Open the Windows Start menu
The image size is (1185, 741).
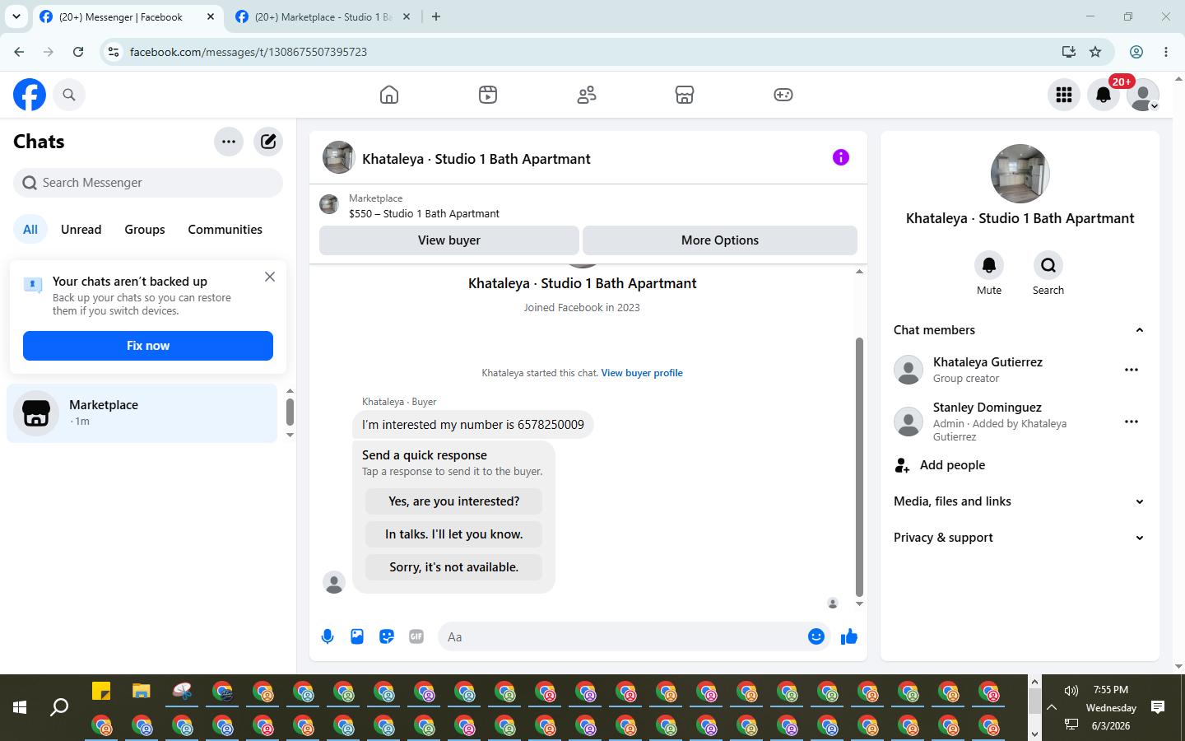coord(20,707)
